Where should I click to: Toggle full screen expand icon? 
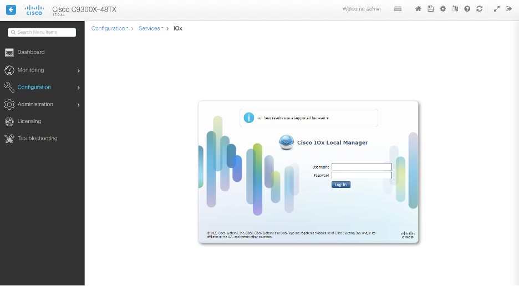[496, 9]
